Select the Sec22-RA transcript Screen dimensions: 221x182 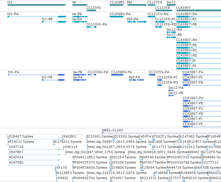(171, 32)
